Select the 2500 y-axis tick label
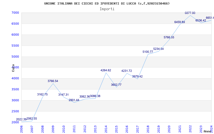This screenshot has height=134, width=214. click(x=15, y=111)
